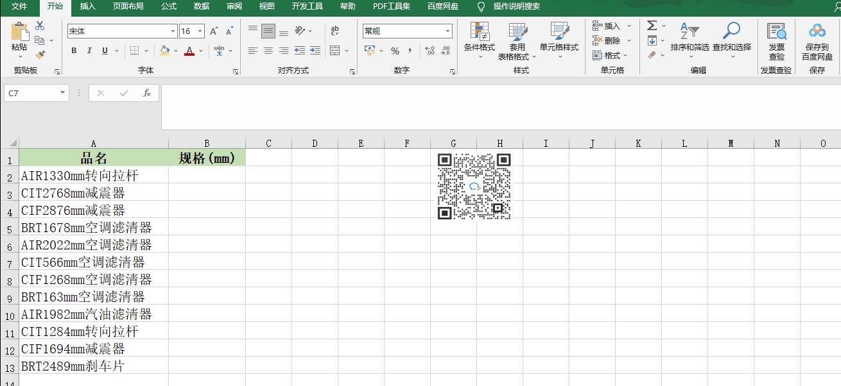Screen dimensions: 841x386
Task: Open the 条件格式 conditional formatting menu
Action: [480, 41]
